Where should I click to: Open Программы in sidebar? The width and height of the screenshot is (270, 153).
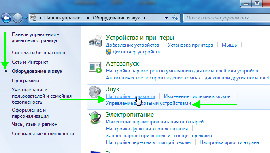click(26, 81)
